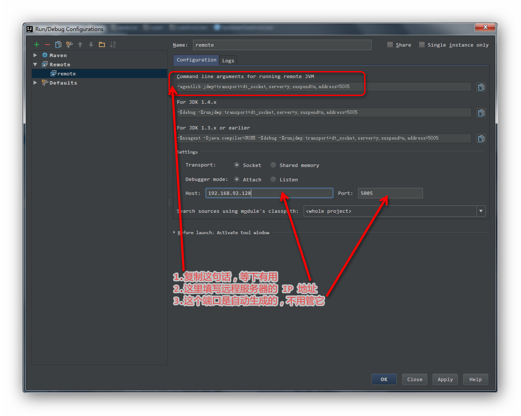The height and width of the screenshot is (416, 521).
Task: Sort configurations using the sort icon
Action: 113,44
